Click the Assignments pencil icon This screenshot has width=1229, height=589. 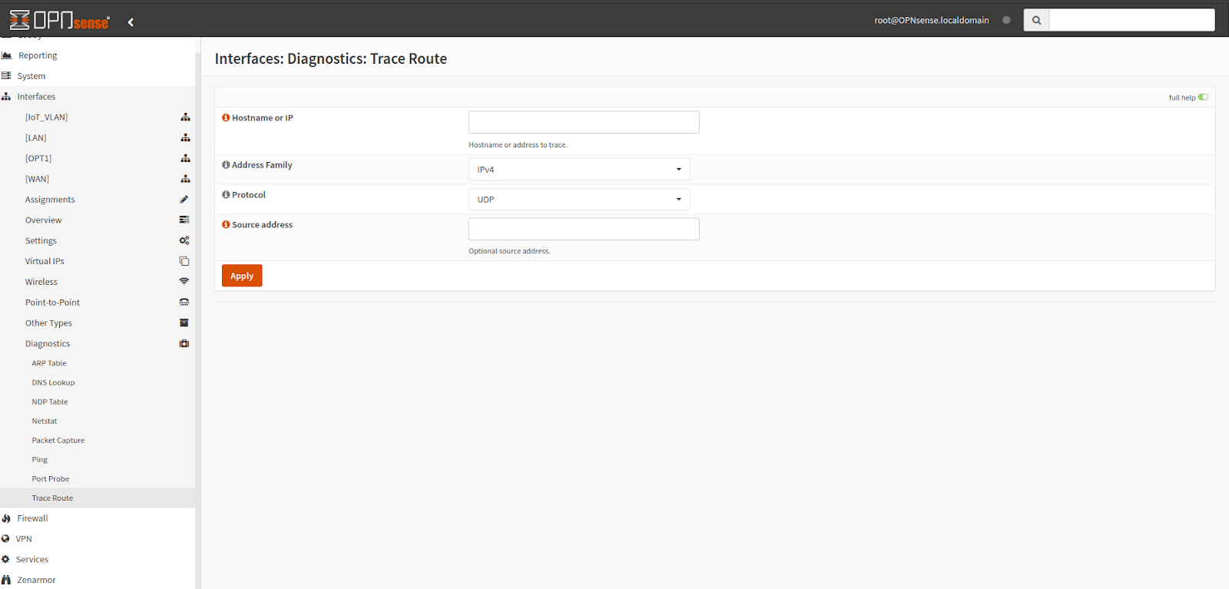tap(184, 200)
